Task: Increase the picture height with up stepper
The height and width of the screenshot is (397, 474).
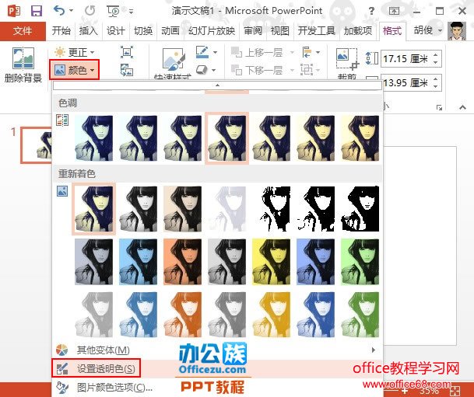Action: coord(436,55)
